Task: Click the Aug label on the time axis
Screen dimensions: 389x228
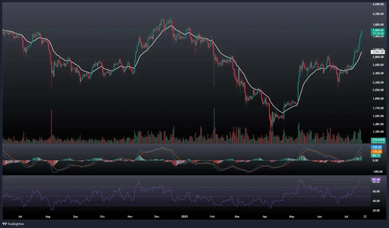Action: pos(48,216)
